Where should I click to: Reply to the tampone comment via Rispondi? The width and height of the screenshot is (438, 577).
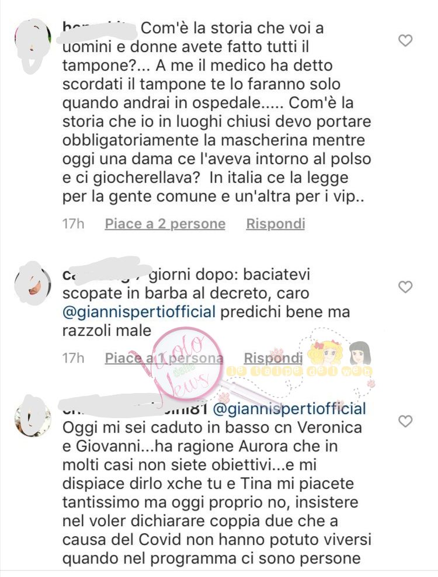(x=275, y=224)
